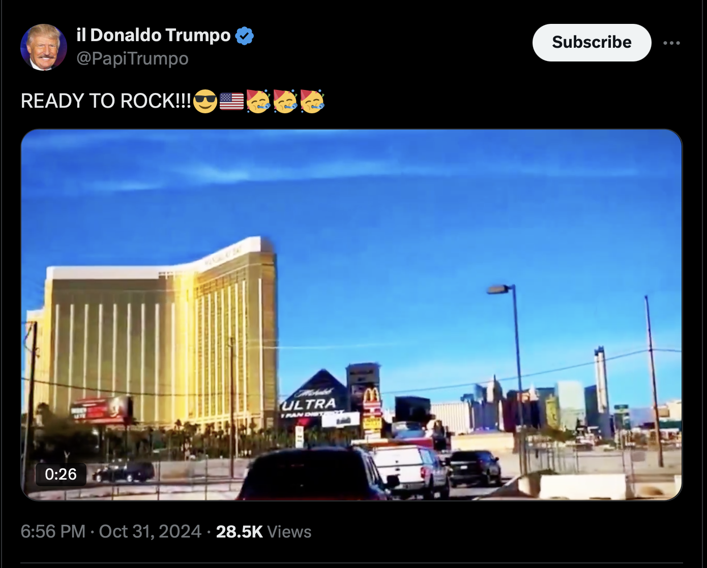Open the il Donaldo Trumpo display name link
The height and width of the screenshot is (568, 707).
(x=154, y=35)
